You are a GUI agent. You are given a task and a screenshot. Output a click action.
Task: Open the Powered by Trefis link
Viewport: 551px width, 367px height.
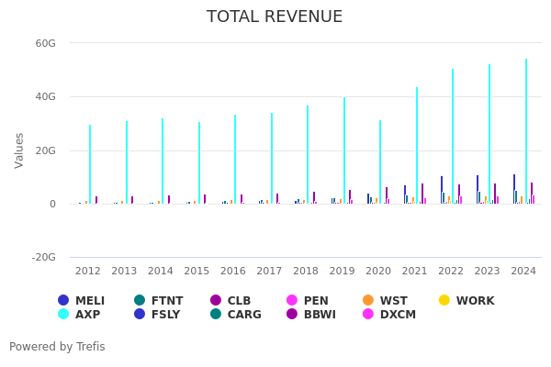(57, 347)
